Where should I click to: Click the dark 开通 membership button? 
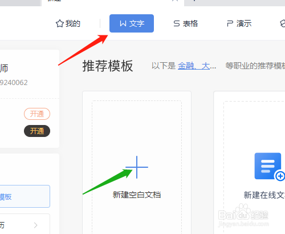(x=37, y=131)
